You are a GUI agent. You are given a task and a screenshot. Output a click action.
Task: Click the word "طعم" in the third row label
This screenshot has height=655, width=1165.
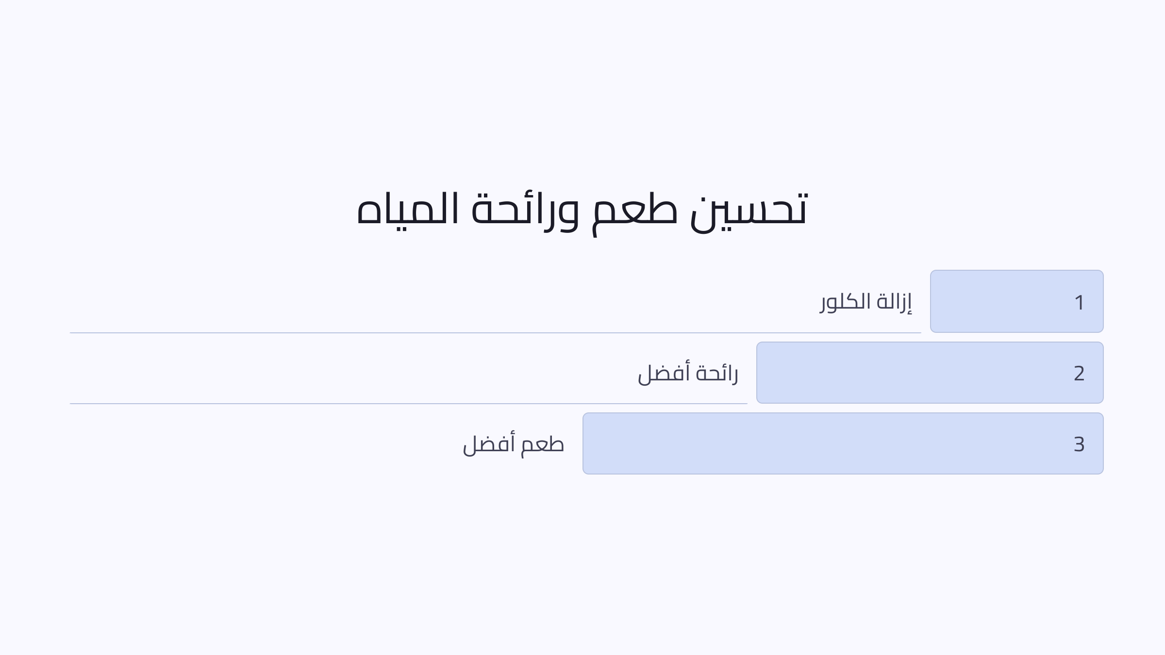pyautogui.click(x=542, y=444)
